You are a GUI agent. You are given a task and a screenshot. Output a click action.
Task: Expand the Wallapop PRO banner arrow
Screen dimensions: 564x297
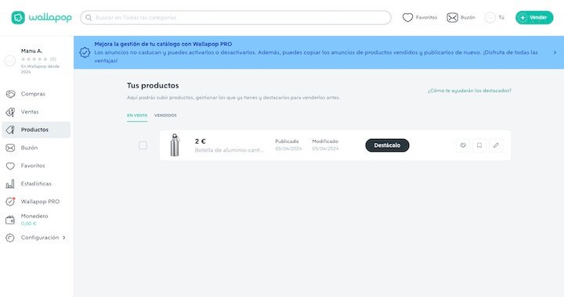pyautogui.click(x=555, y=52)
